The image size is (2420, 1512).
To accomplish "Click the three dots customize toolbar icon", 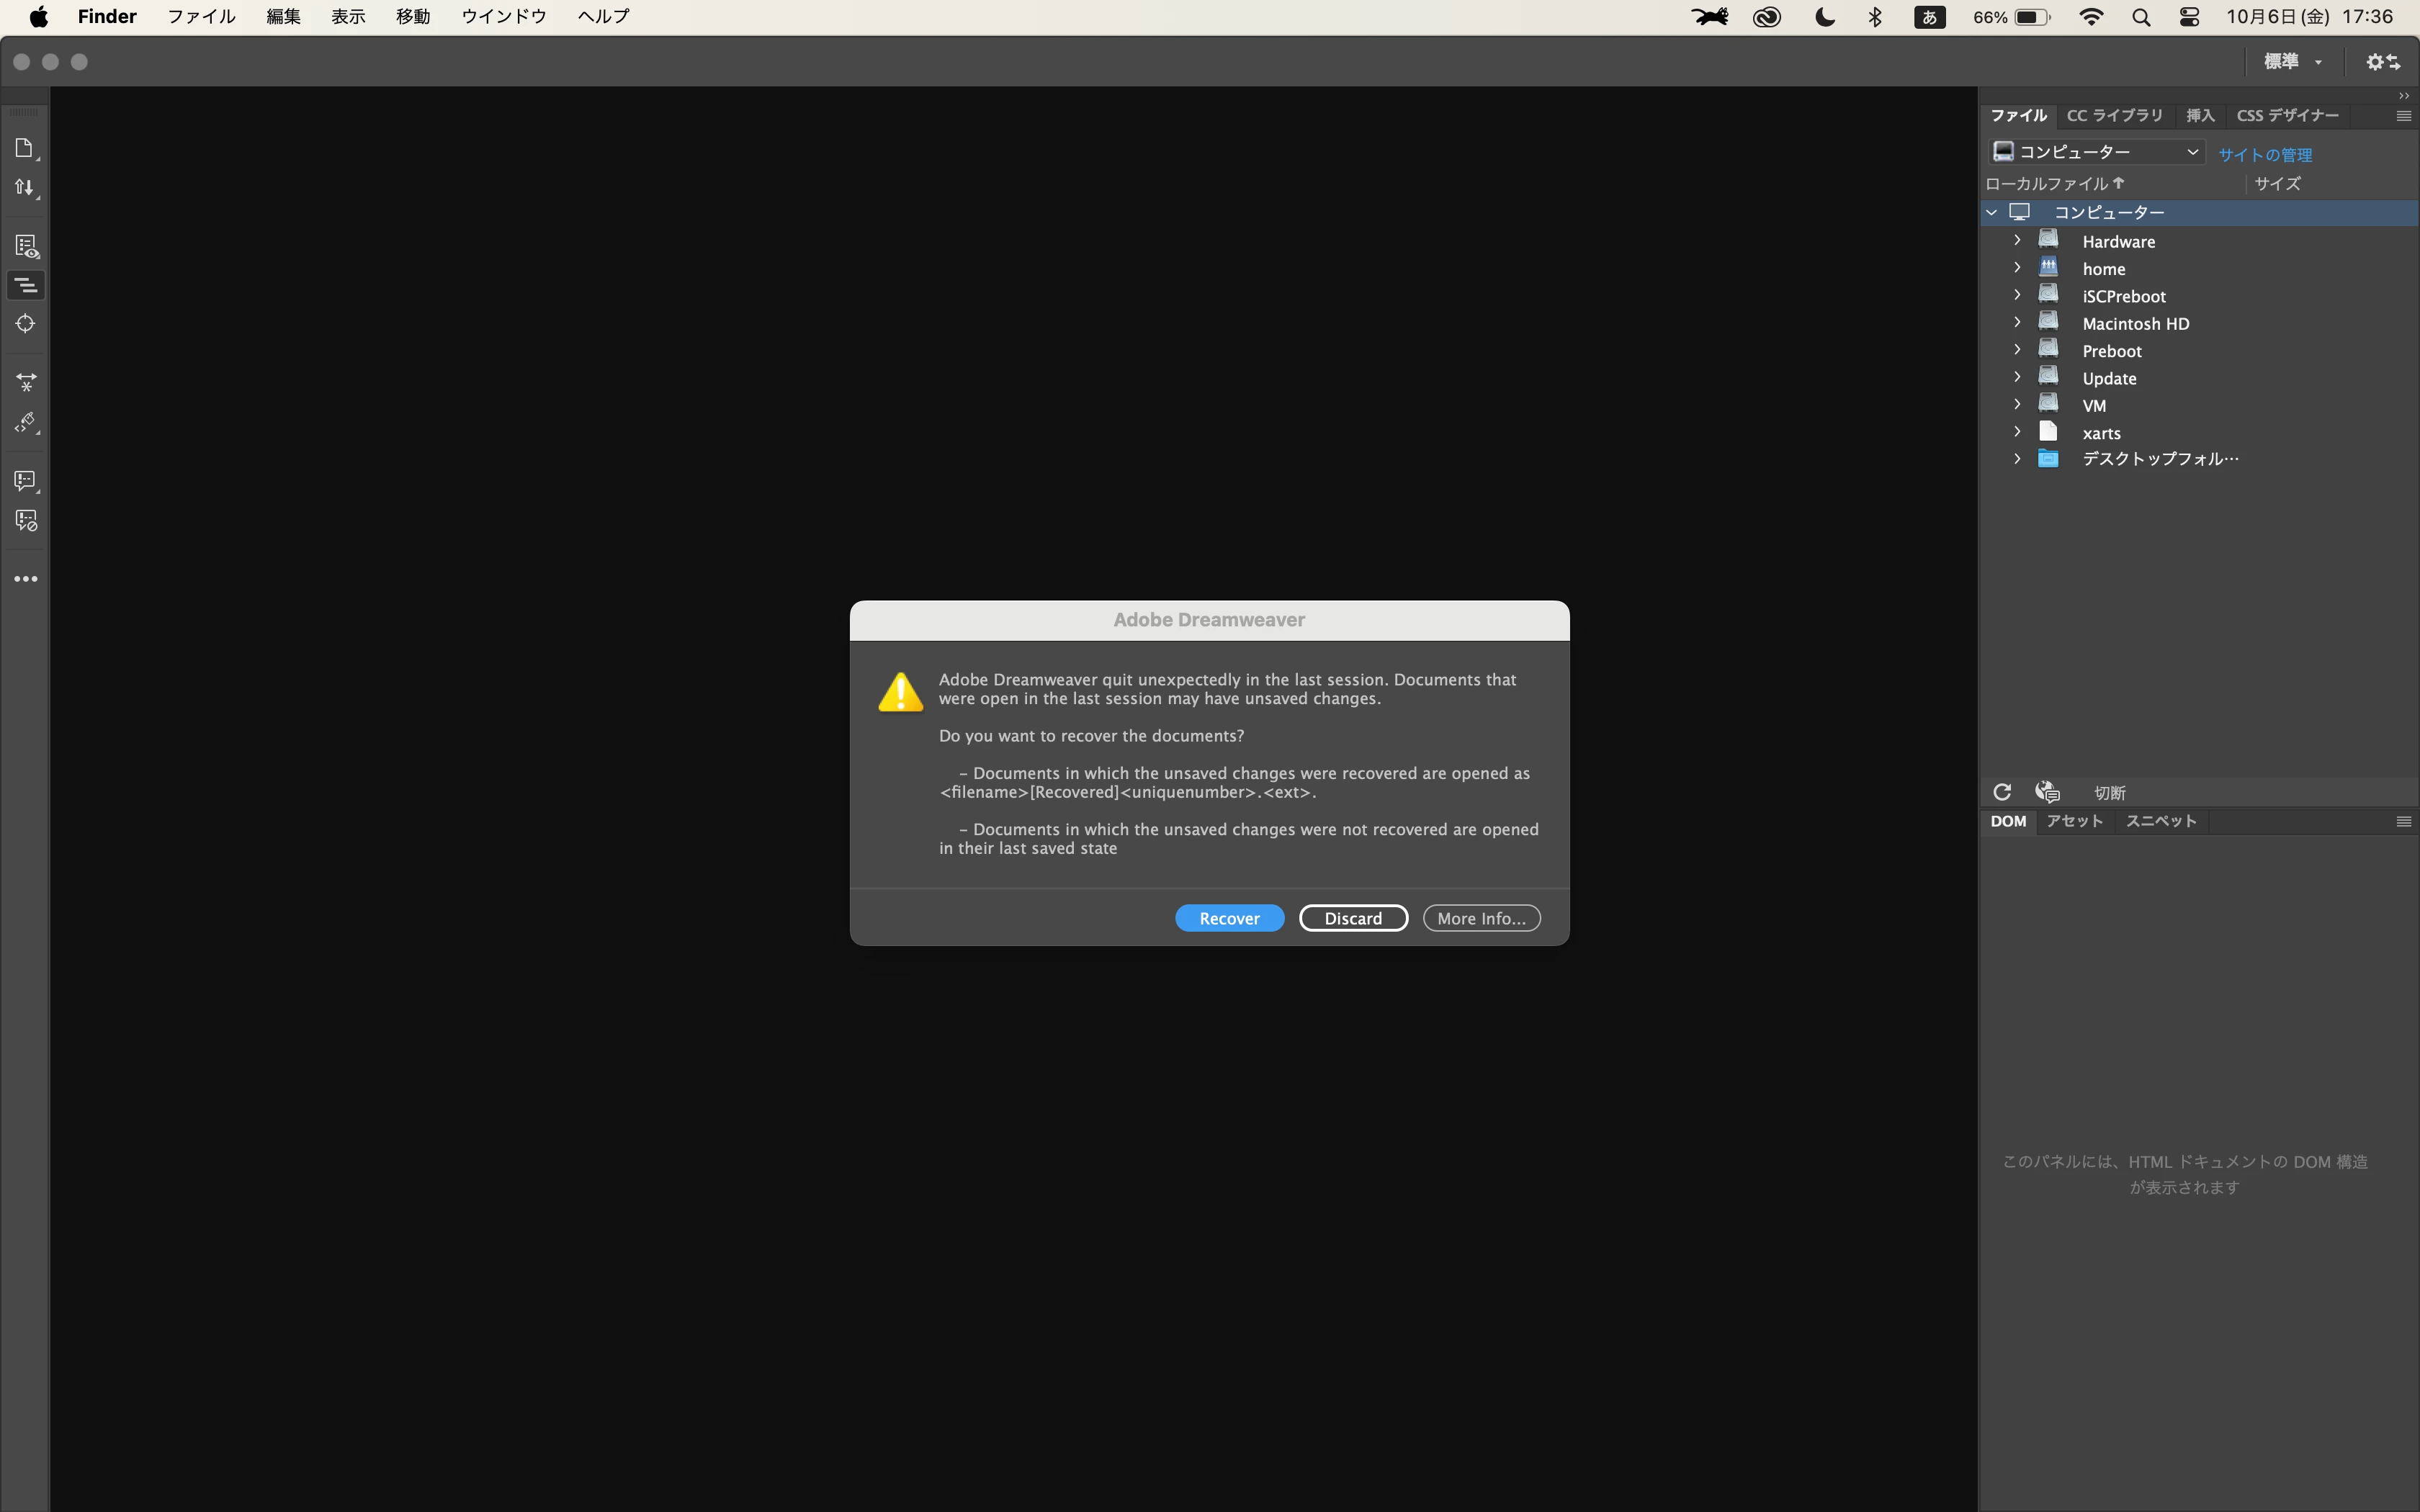I will click(x=26, y=579).
